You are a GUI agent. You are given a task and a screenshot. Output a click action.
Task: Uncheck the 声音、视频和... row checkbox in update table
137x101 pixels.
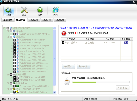point(63,43)
